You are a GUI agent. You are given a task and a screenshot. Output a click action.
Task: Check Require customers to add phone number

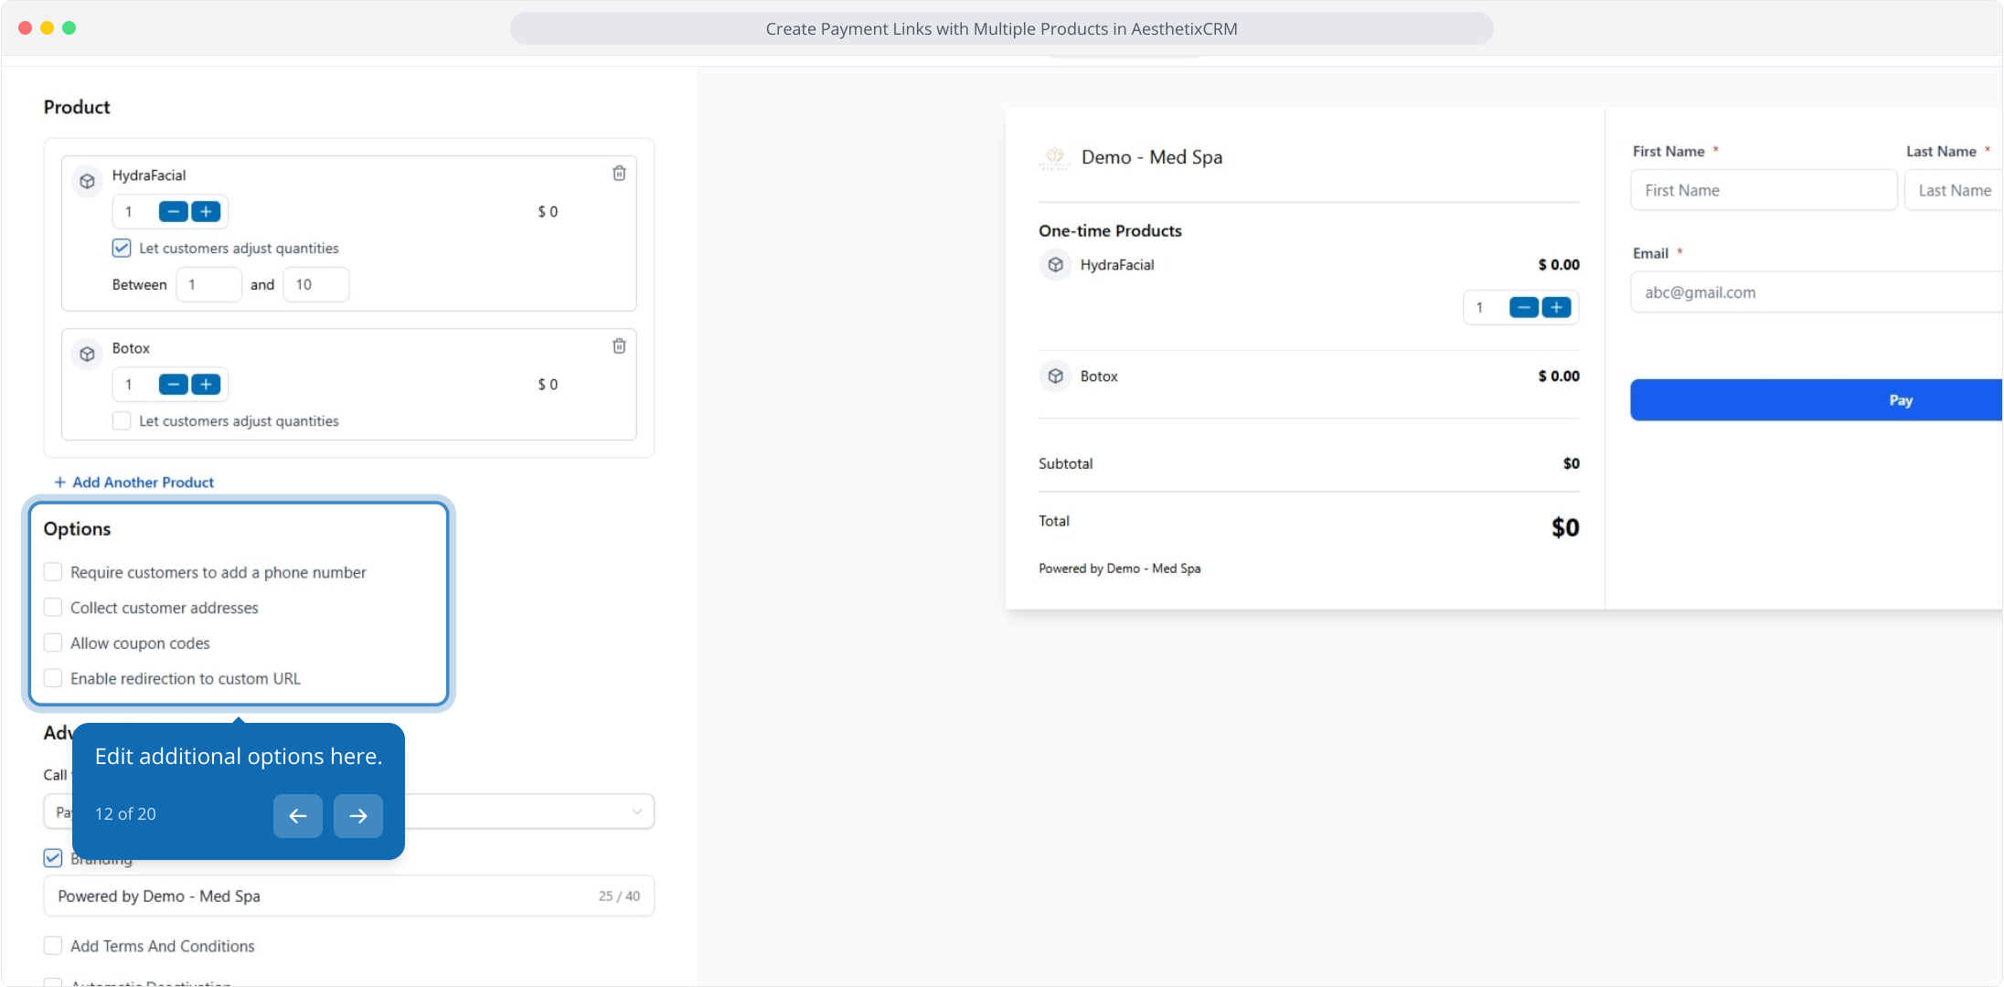53,572
